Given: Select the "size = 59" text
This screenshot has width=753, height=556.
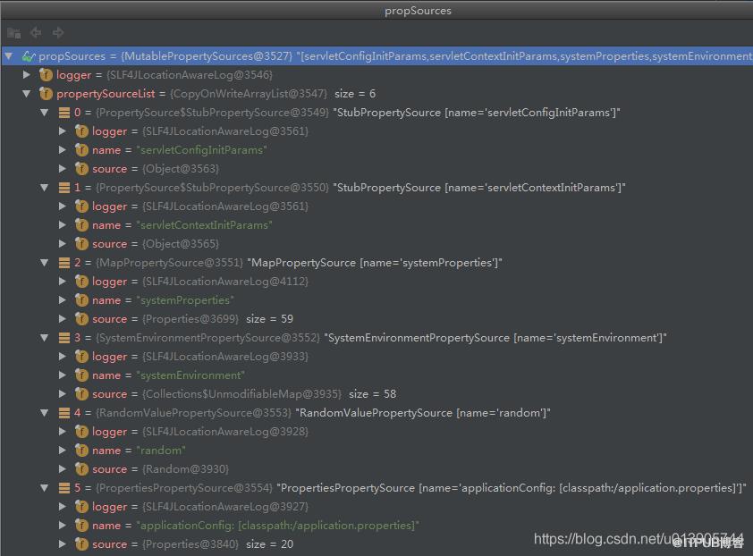Looking at the screenshot, I should 269,319.
